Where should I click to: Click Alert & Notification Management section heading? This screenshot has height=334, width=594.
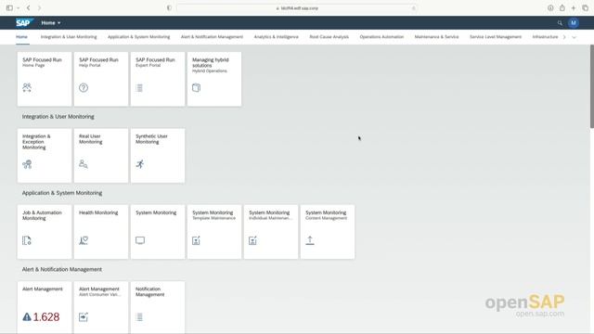[62, 270]
